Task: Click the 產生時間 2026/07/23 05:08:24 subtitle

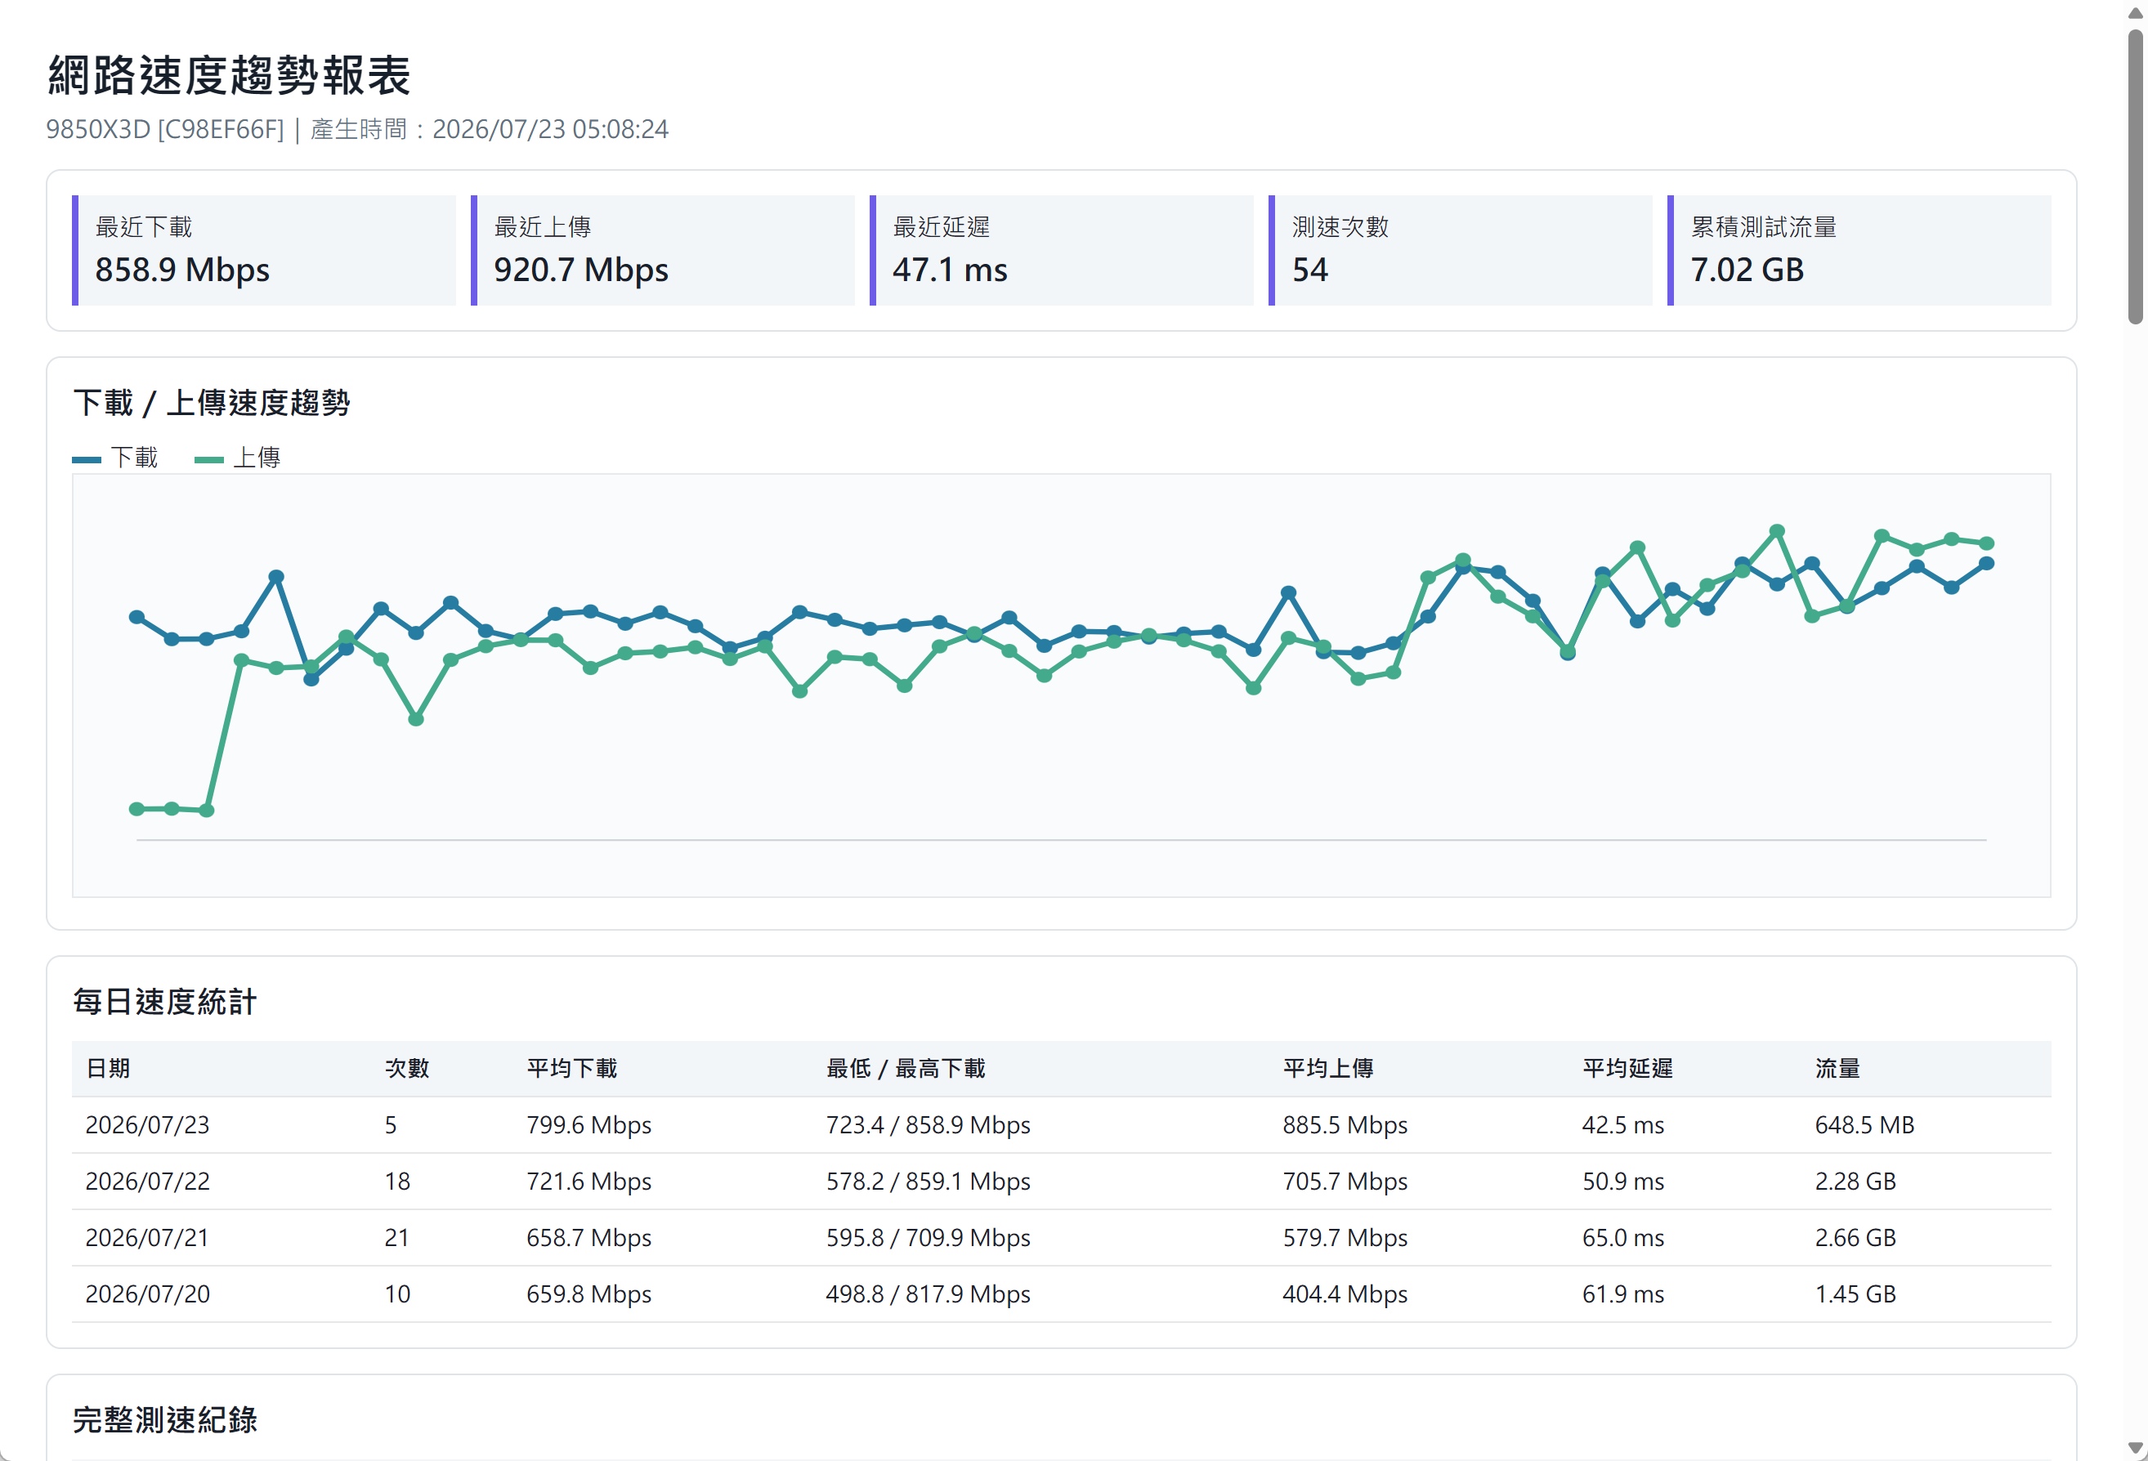Action: 489,129
